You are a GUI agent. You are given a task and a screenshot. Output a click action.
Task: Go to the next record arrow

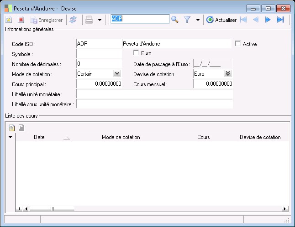[268, 20]
